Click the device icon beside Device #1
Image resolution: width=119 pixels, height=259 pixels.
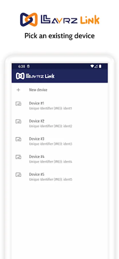18,104
